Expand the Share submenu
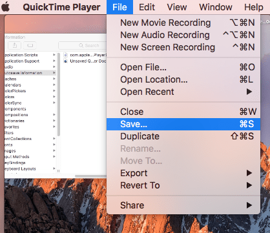This screenshot has width=270, height=233. click(183, 205)
